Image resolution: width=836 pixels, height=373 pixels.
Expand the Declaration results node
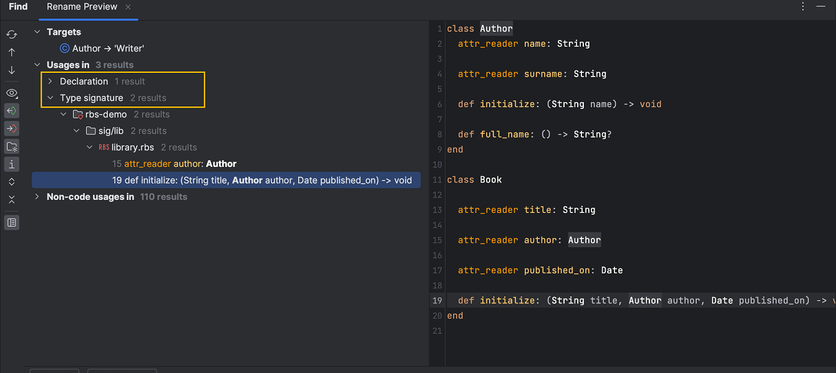[x=51, y=82]
